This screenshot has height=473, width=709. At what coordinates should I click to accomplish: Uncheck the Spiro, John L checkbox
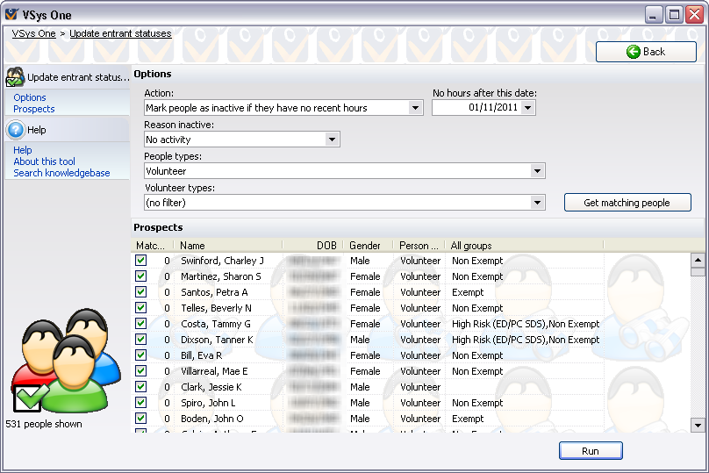pyautogui.click(x=140, y=403)
